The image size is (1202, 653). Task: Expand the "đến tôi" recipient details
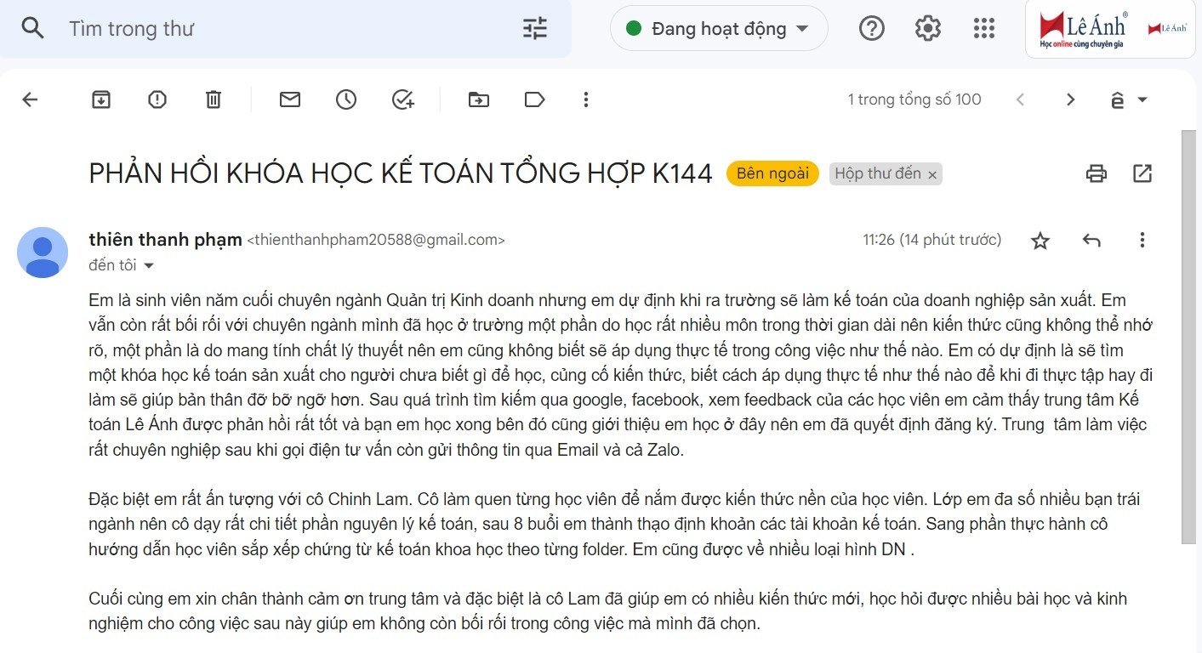click(149, 266)
